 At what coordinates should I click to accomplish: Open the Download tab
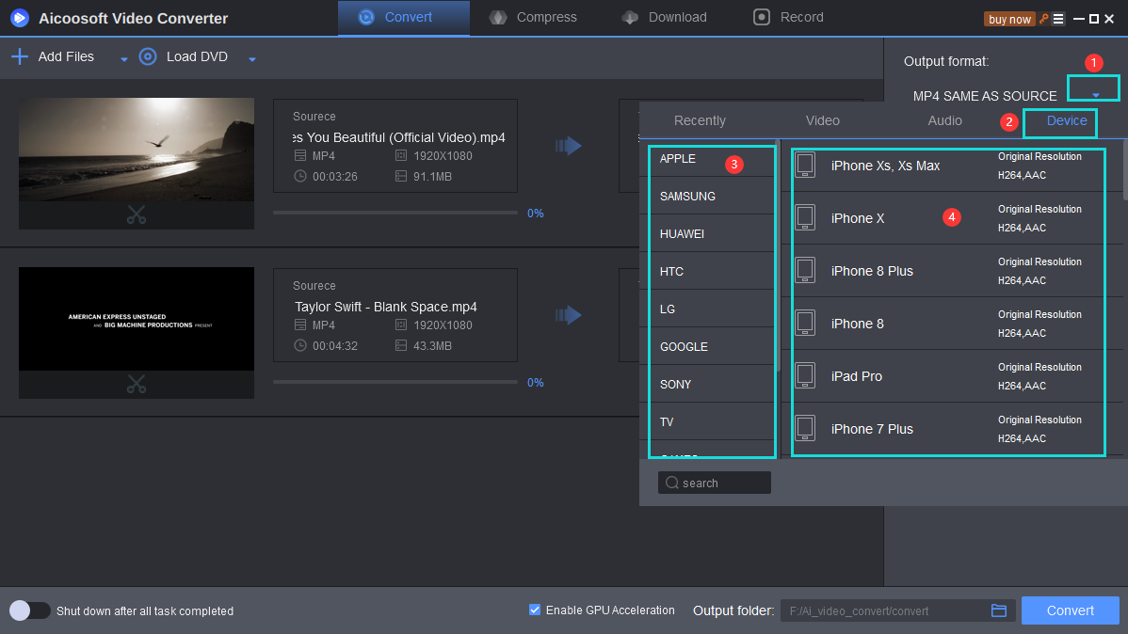pyautogui.click(x=665, y=17)
